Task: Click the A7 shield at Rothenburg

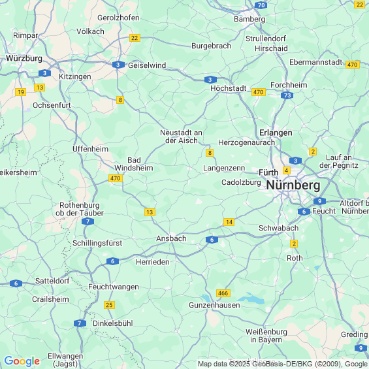Action: point(88,221)
